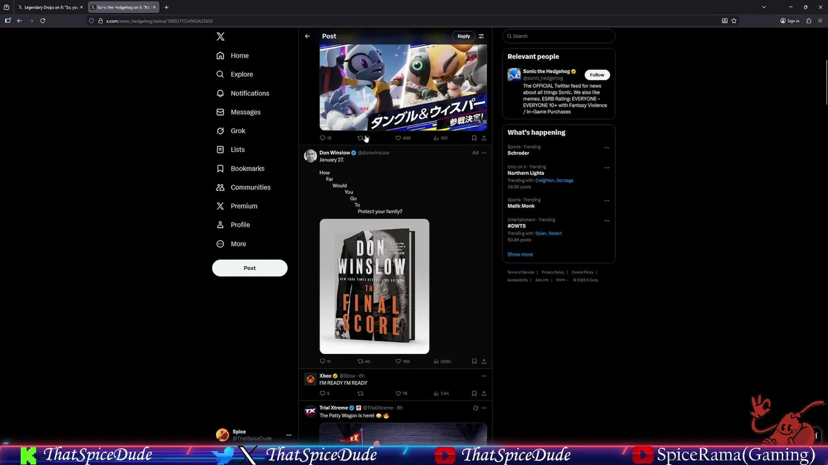Bookmark the Sonic Tangle image post
Screen dimensions: 828x465
(x=474, y=138)
